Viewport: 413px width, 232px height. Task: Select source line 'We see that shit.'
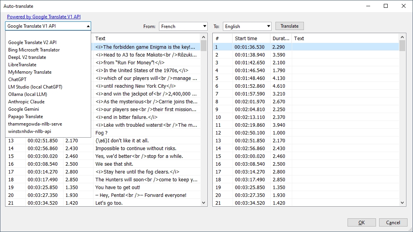[x=103, y=164]
